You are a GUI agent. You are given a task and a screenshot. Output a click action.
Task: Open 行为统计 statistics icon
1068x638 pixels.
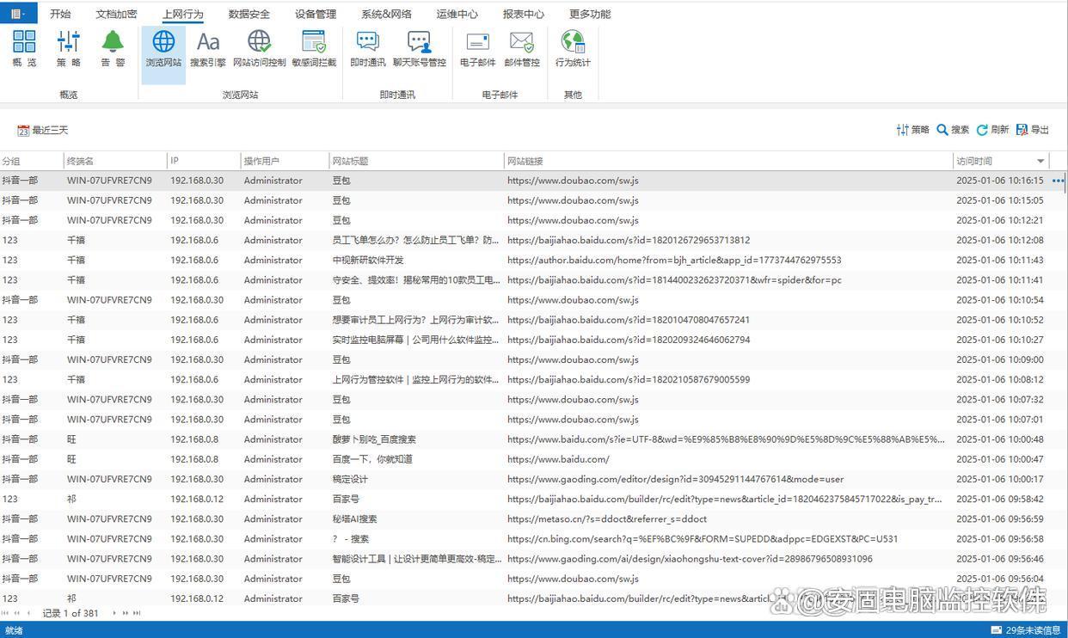(x=573, y=48)
